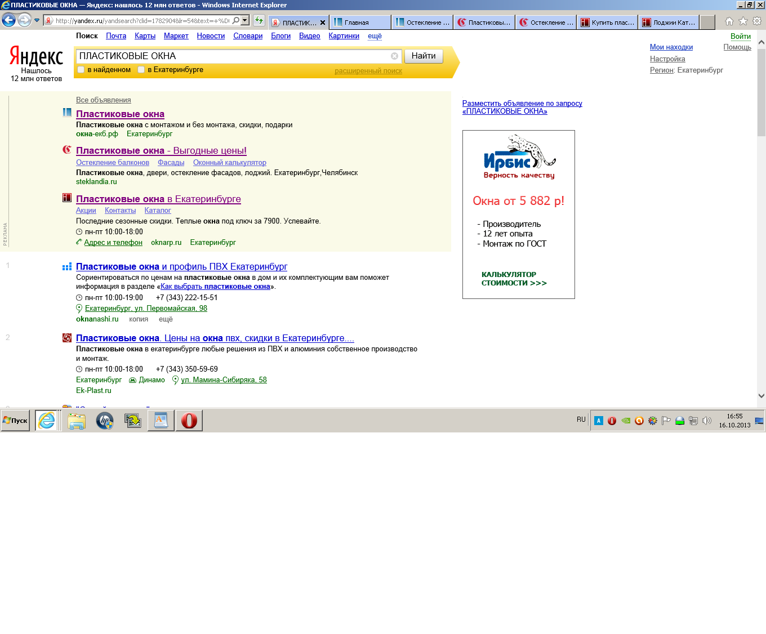
Task: Open расширенный поиск link
Action: coord(368,71)
